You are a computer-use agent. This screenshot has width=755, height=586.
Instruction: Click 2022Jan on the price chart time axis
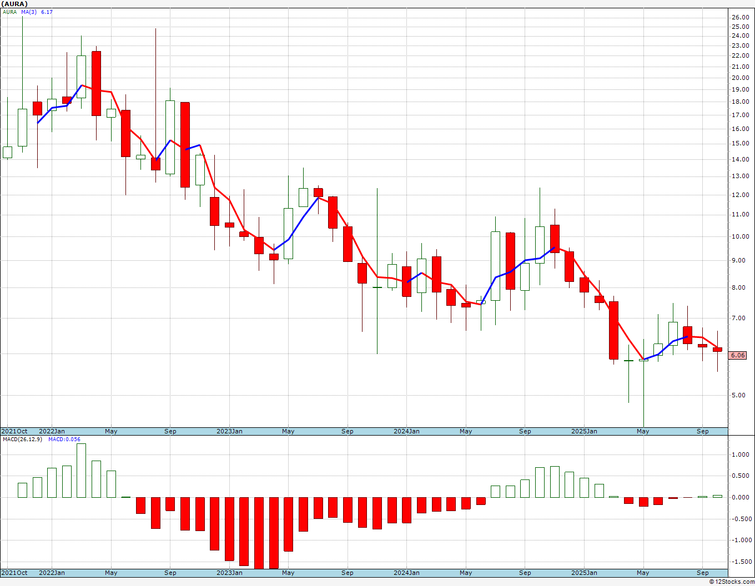pos(52,431)
